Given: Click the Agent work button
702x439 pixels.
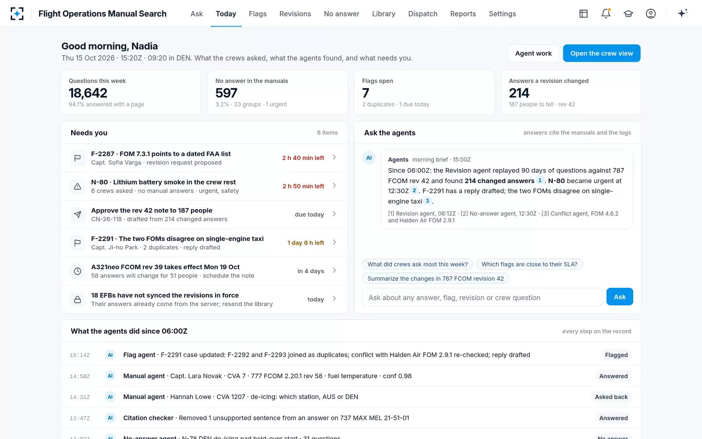Looking at the screenshot, I should pyautogui.click(x=533, y=53).
